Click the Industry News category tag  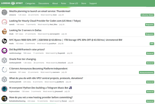point(147,15)
